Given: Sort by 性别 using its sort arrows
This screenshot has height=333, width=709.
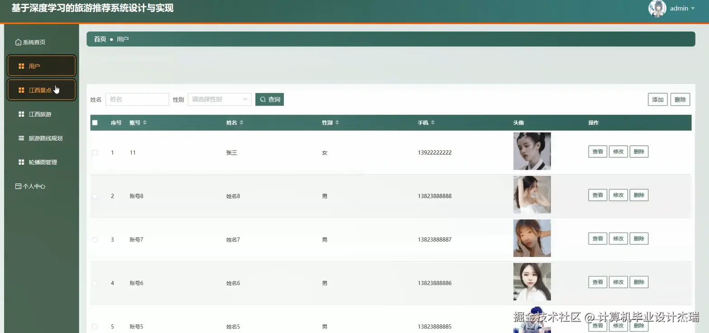Looking at the screenshot, I should coord(337,123).
